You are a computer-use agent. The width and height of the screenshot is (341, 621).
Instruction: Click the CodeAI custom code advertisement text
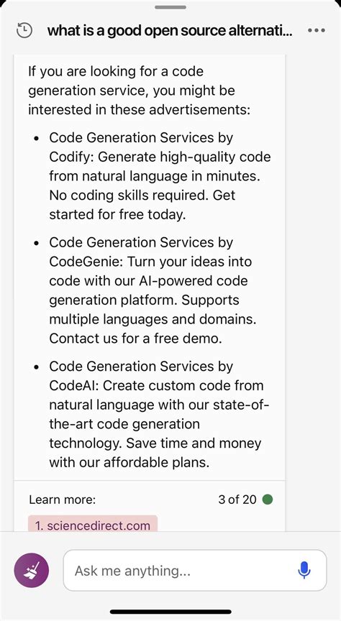point(159,414)
